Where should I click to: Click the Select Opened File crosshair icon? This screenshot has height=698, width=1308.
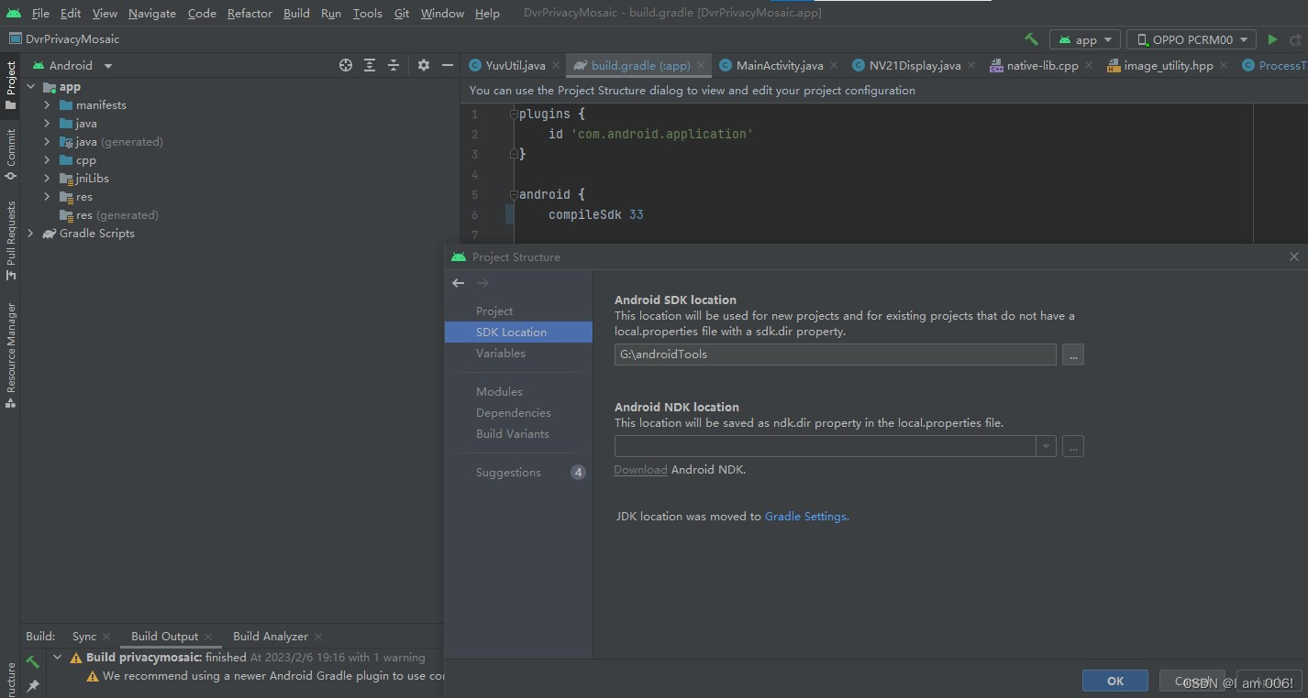tap(346, 65)
